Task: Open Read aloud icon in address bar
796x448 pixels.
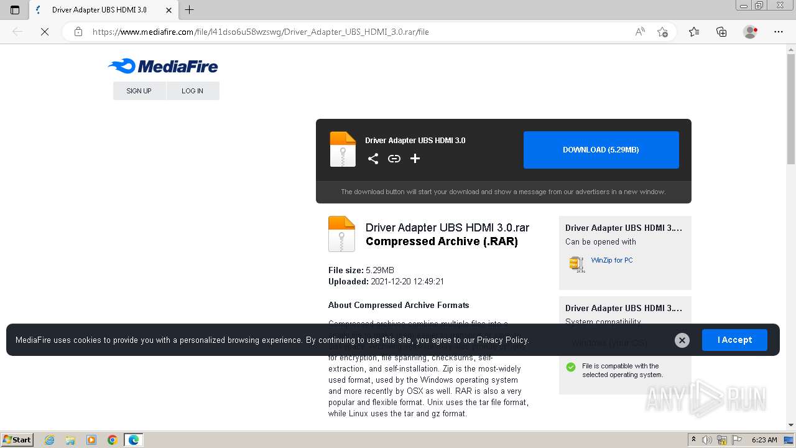Action: coord(640,32)
